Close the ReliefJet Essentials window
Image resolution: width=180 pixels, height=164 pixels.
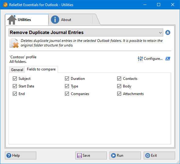[x=173, y=5]
